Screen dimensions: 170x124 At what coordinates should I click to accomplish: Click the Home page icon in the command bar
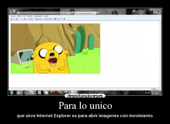point(12,19)
